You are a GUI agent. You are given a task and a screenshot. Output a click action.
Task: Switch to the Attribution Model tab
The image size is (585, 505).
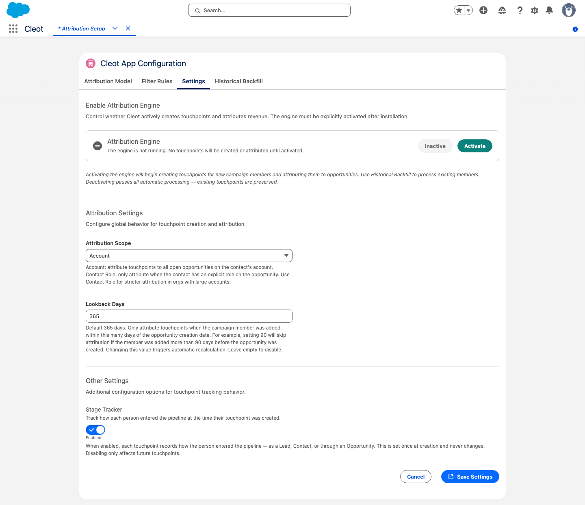point(108,81)
